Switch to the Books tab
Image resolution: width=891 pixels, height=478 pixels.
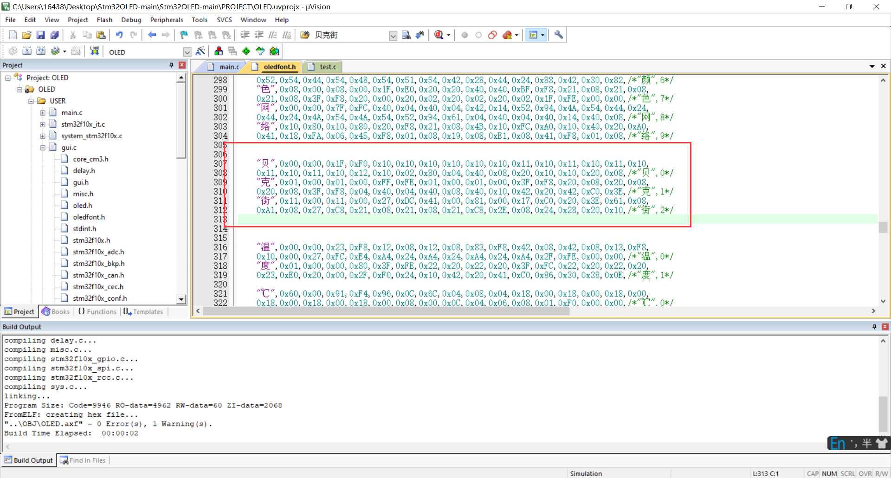56,311
